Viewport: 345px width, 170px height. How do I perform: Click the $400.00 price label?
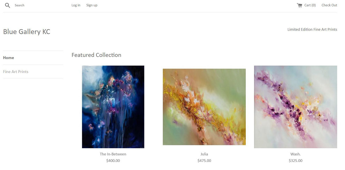113,161
